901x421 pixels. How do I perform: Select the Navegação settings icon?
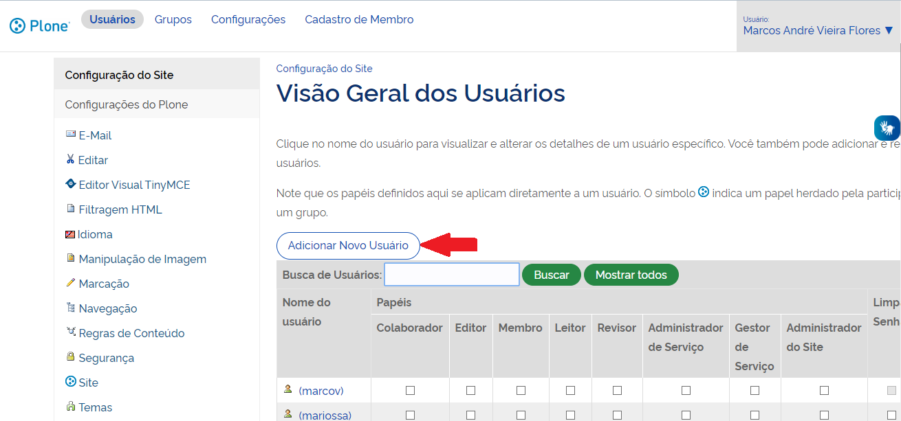pyautogui.click(x=69, y=308)
